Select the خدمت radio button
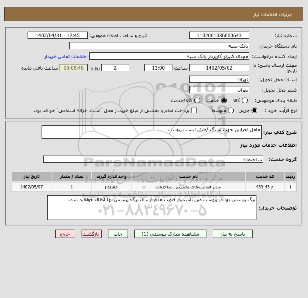Screen dimensions: 308x298 (x=224, y=100)
